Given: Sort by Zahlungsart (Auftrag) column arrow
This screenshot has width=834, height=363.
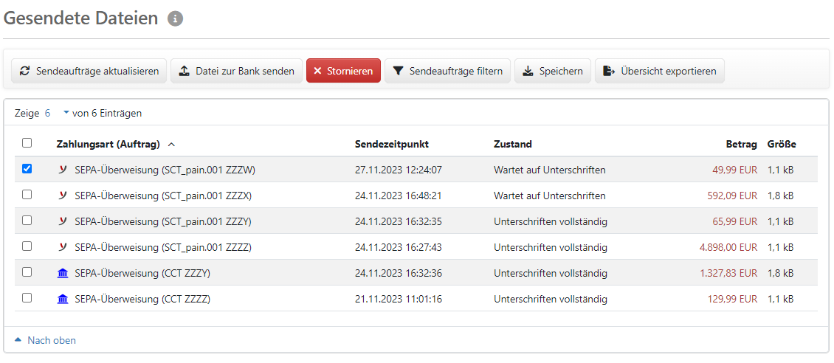Looking at the screenshot, I should [x=171, y=144].
